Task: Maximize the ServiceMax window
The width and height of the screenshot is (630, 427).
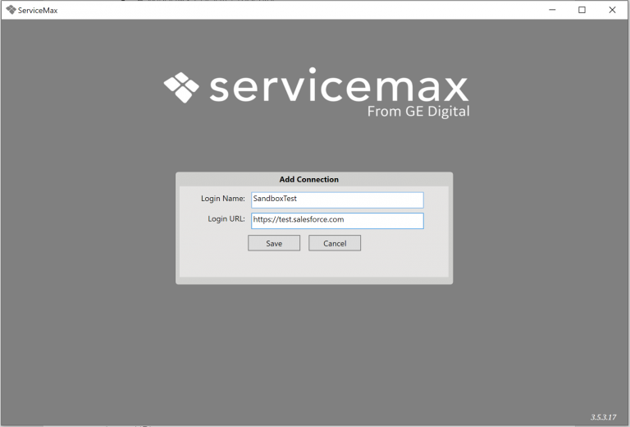Action: click(582, 10)
